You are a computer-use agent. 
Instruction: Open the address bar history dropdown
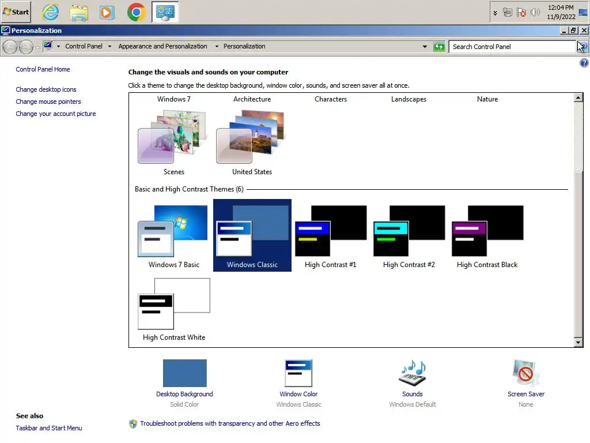click(425, 47)
